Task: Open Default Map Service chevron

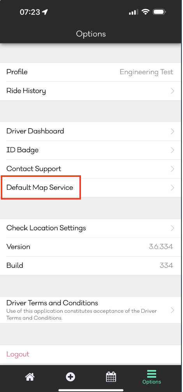Action: (172, 188)
